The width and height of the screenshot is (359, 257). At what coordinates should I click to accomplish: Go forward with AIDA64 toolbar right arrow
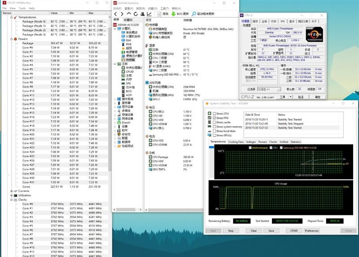(x=122, y=14)
